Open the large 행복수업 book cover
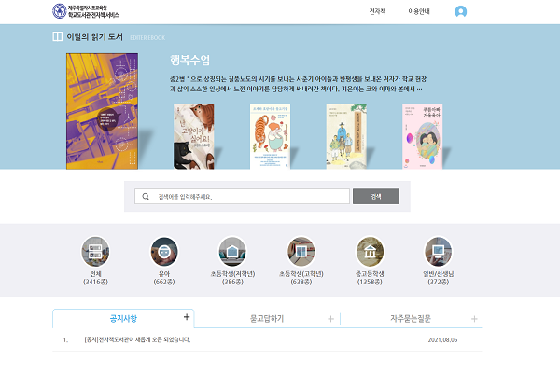The image size is (560, 373). pos(102,111)
